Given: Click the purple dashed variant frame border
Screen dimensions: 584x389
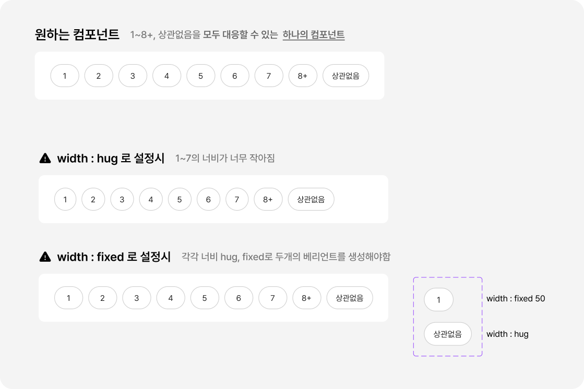Looking at the screenshot, I should (x=447, y=278).
